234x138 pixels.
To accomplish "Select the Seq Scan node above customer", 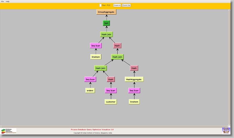I will (x=111, y=91).
